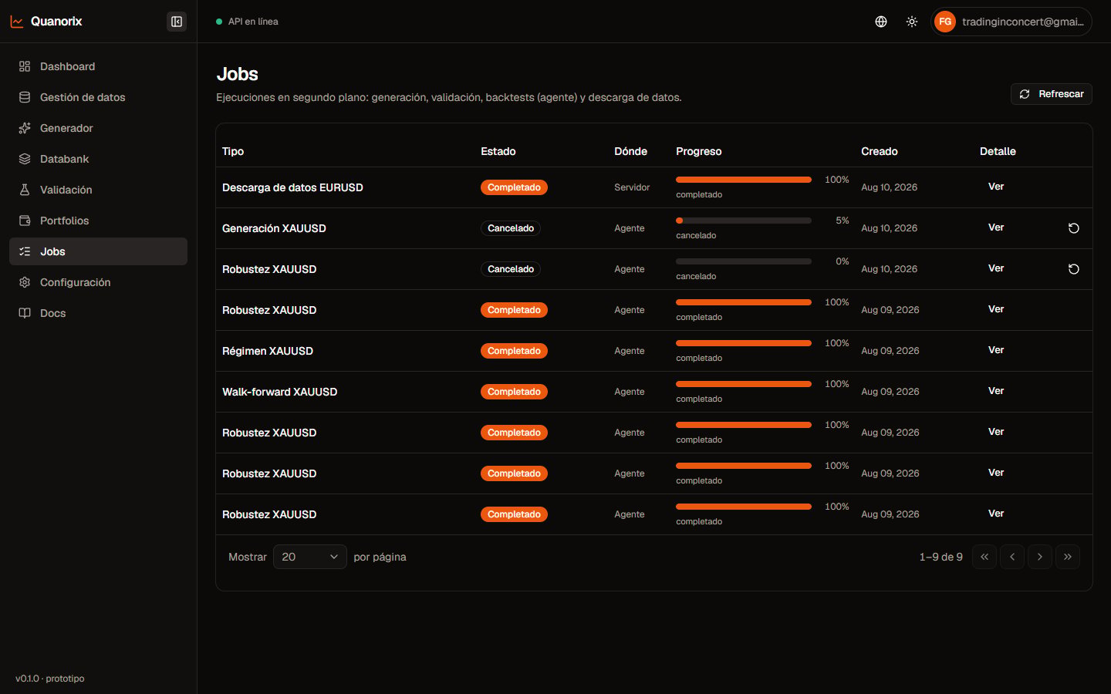Click the Completado badge for Régimen XAUUSD
The image size is (1111, 694).
pos(514,351)
